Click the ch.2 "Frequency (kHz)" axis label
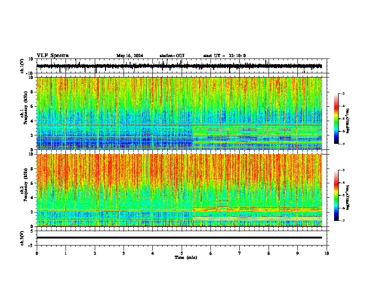The height and width of the screenshot is (284, 368). click(26, 185)
